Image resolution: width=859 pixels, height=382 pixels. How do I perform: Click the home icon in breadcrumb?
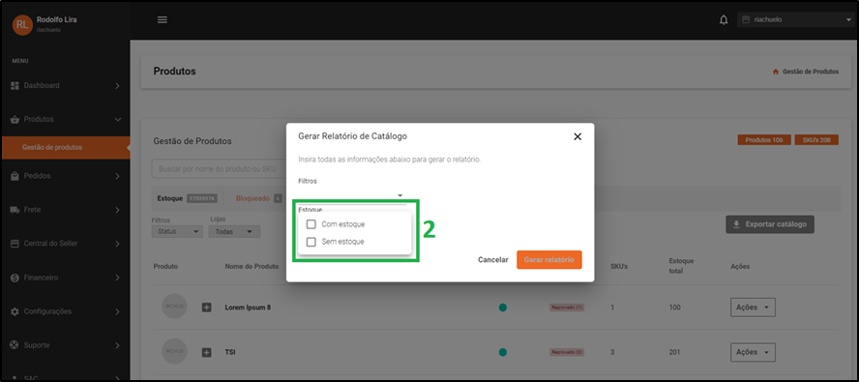coord(775,72)
